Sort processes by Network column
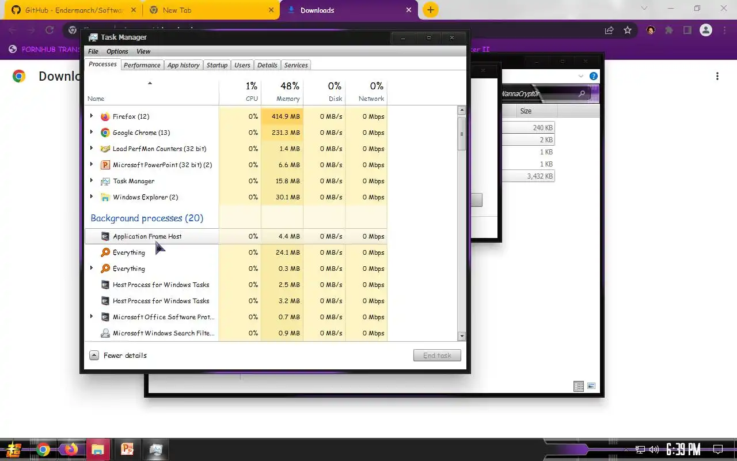Screen dimensions: 737x461 point(366,92)
